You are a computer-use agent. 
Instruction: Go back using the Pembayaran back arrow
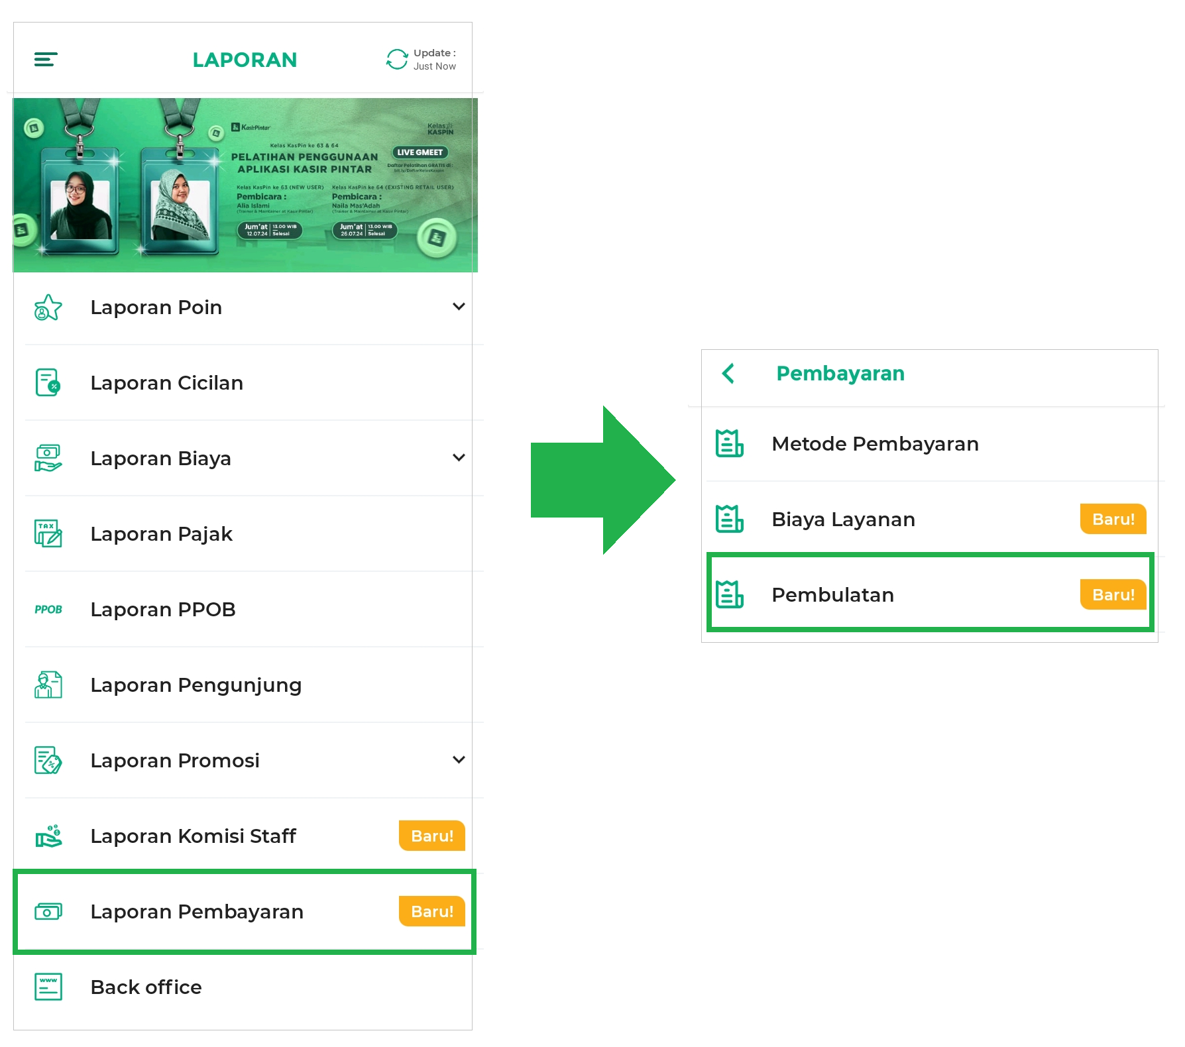(x=728, y=374)
